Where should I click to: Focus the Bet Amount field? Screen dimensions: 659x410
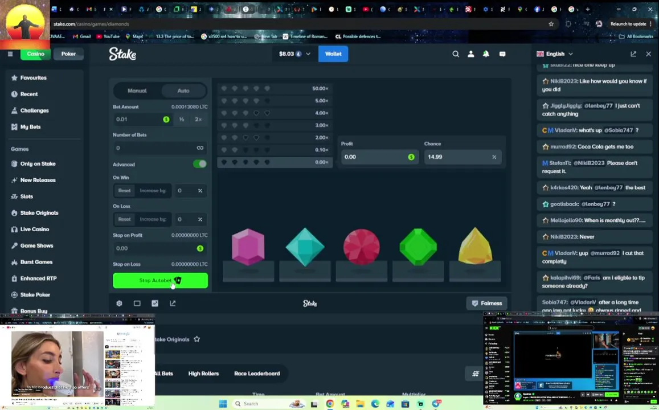(x=143, y=120)
